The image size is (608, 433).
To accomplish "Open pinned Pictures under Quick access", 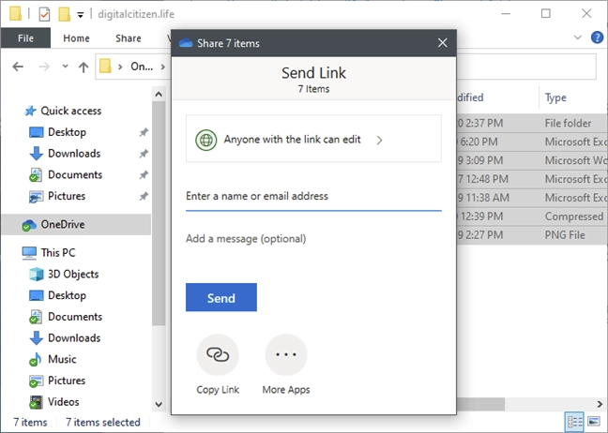I will [67, 197].
